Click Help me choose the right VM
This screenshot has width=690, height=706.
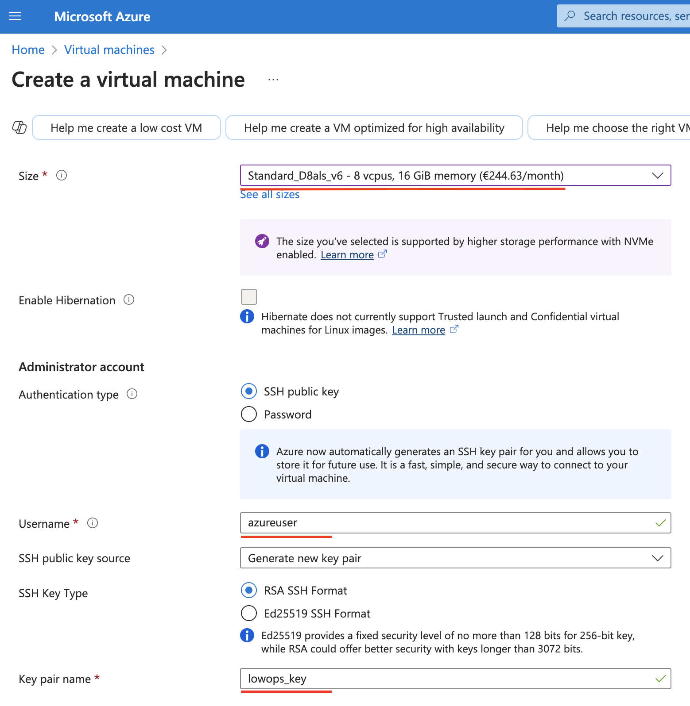[609, 127]
